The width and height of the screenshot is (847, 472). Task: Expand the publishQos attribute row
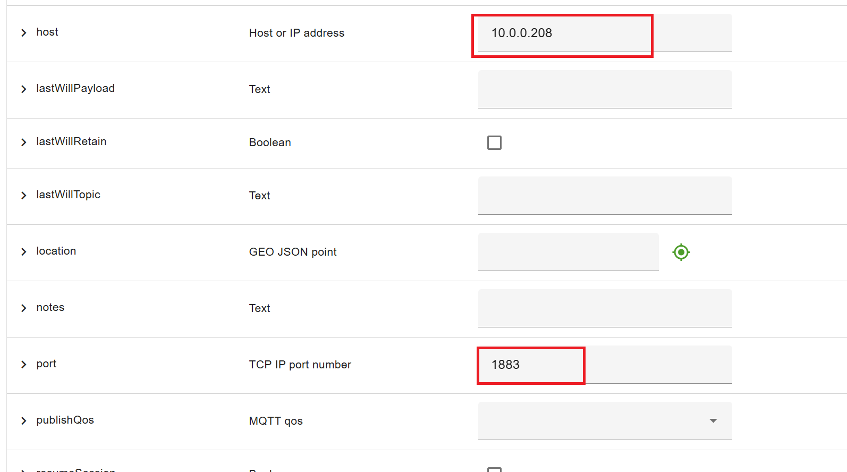point(23,421)
